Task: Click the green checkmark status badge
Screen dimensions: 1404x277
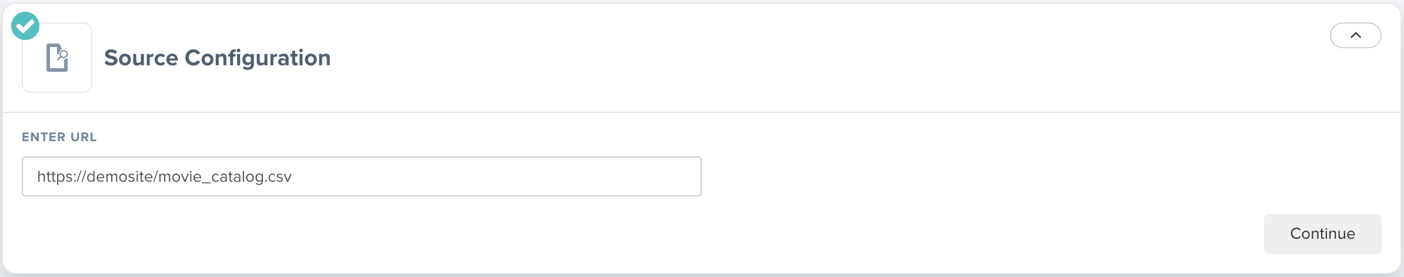Action: pyautogui.click(x=25, y=26)
